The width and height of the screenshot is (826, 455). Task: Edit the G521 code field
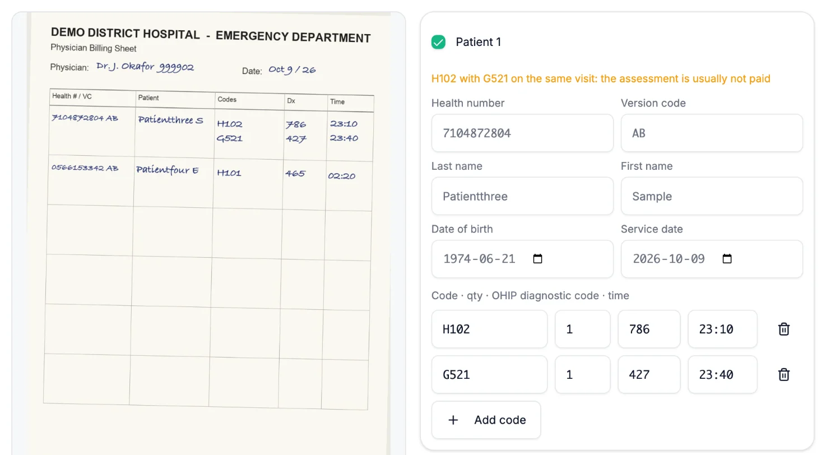click(x=489, y=374)
